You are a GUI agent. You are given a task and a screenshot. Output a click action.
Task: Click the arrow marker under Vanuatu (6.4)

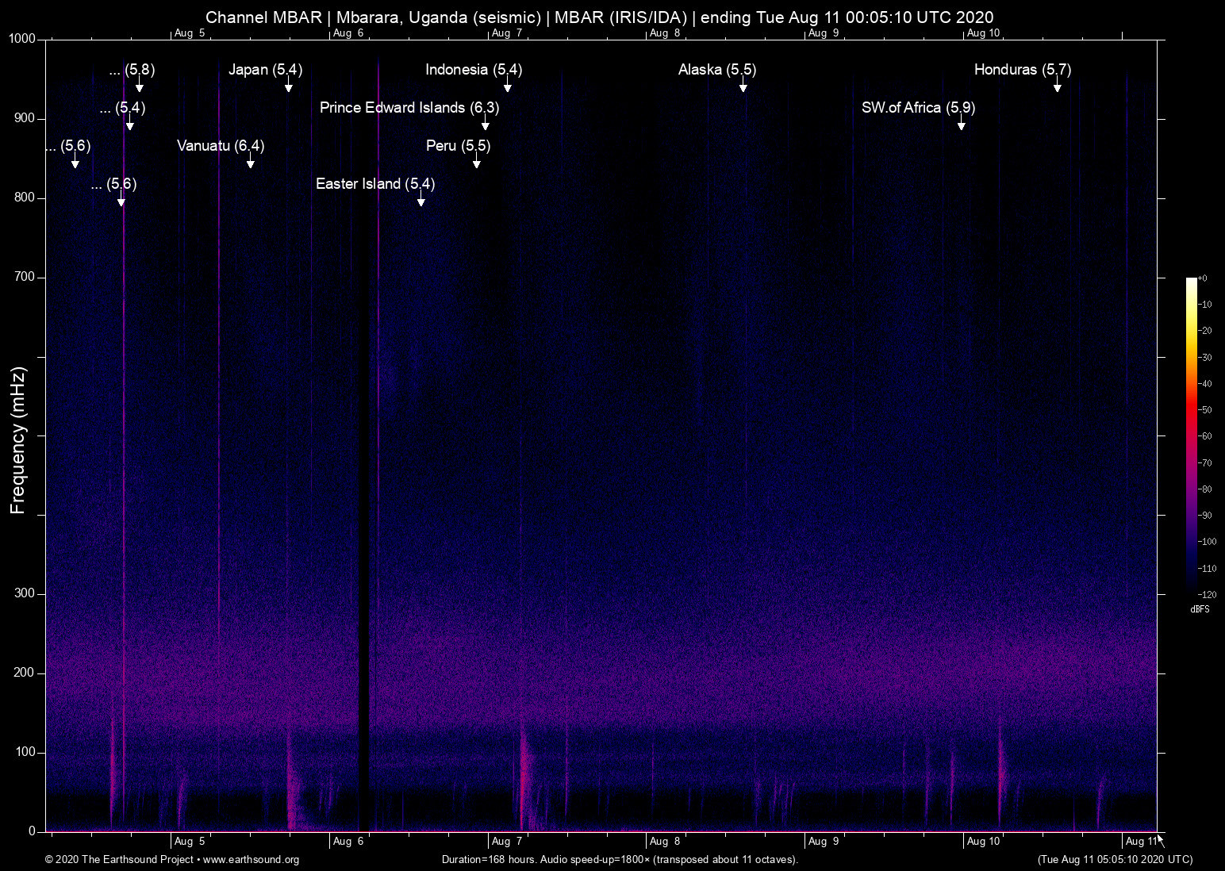coord(251,163)
